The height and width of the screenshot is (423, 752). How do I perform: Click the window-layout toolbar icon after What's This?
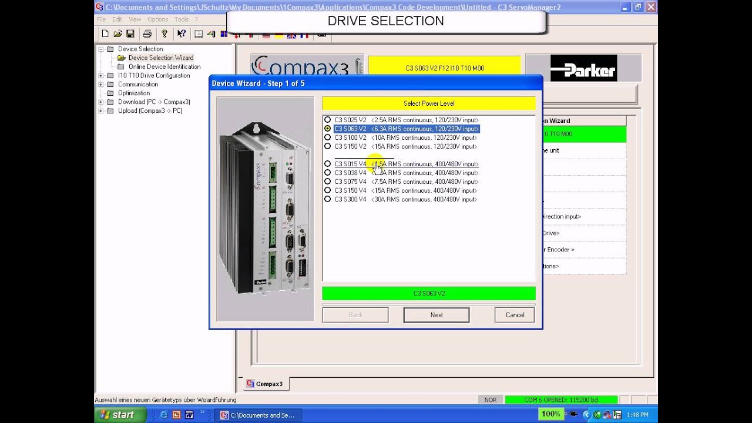tap(199, 34)
